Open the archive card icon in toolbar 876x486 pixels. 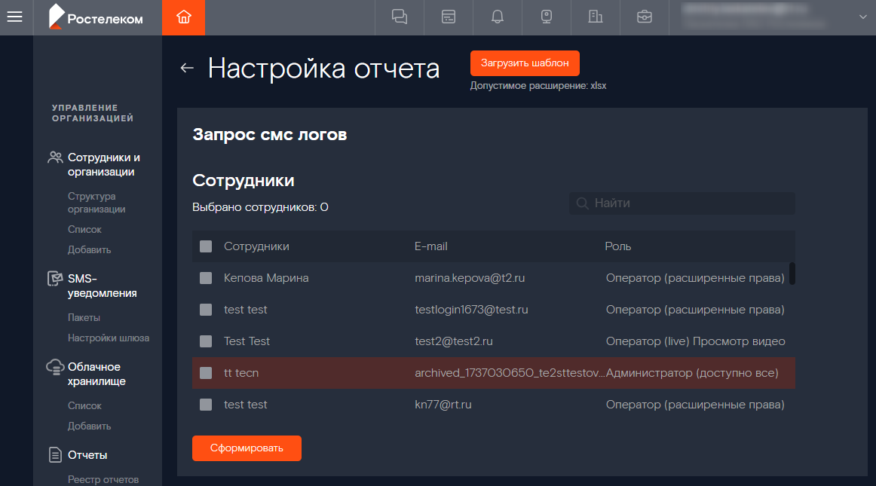pyautogui.click(x=449, y=17)
